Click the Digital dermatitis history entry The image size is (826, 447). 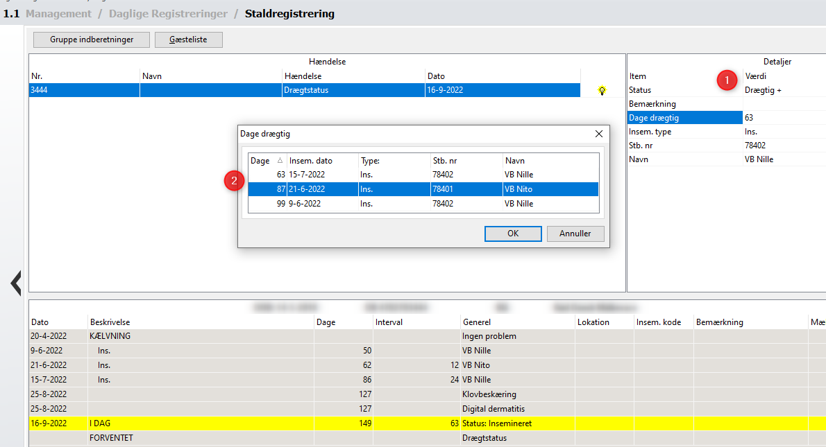489,409
